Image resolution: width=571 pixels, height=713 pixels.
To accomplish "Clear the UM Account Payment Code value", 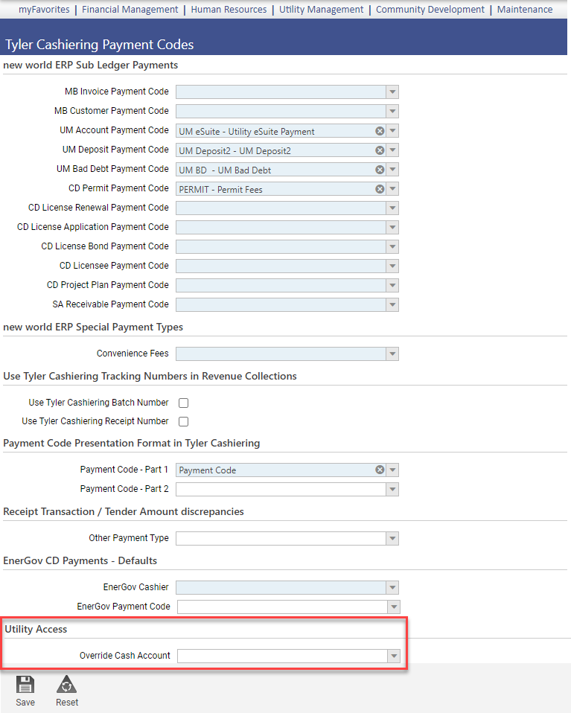I will (x=380, y=131).
